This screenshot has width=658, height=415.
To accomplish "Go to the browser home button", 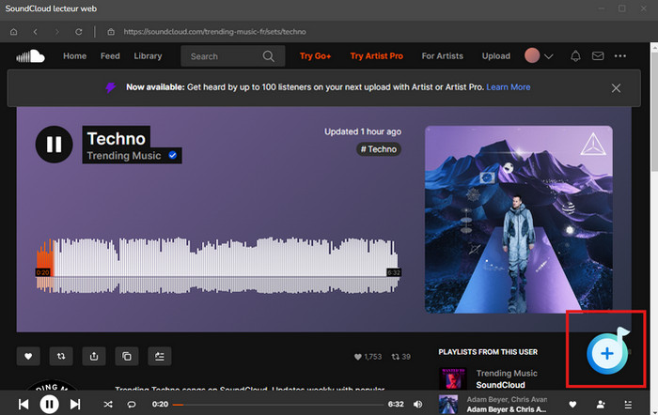I will point(14,32).
